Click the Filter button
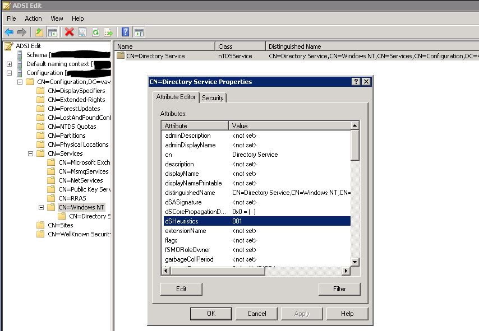Image resolution: width=479 pixels, height=331 pixels. [339, 289]
